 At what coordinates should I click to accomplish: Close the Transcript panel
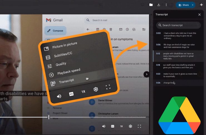(199, 14)
